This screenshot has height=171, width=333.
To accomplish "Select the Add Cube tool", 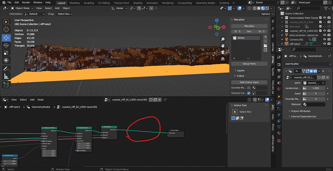I will click(6, 85).
